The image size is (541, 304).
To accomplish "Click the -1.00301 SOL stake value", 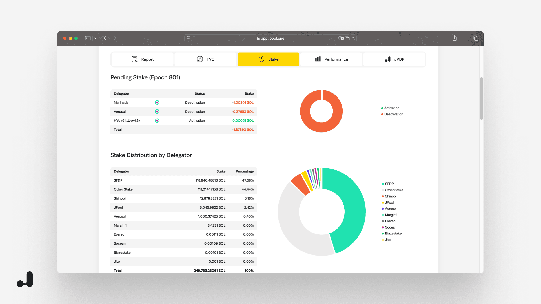I will point(243,102).
